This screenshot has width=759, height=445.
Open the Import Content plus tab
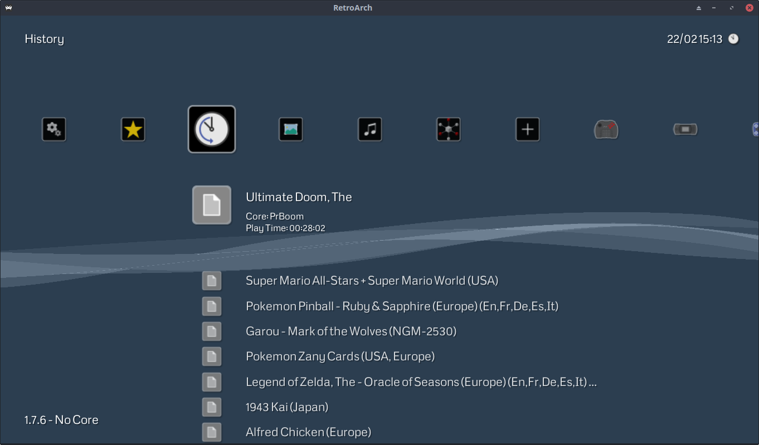(x=528, y=130)
